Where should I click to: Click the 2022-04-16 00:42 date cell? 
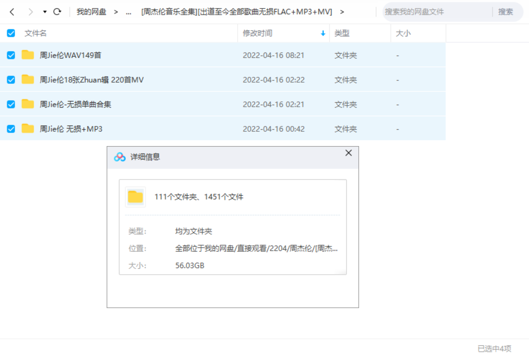(x=274, y=129)
